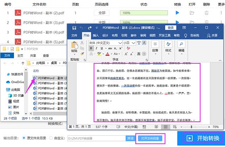Redo action in Word title bar
225x147 pixels.
[90, 28]
